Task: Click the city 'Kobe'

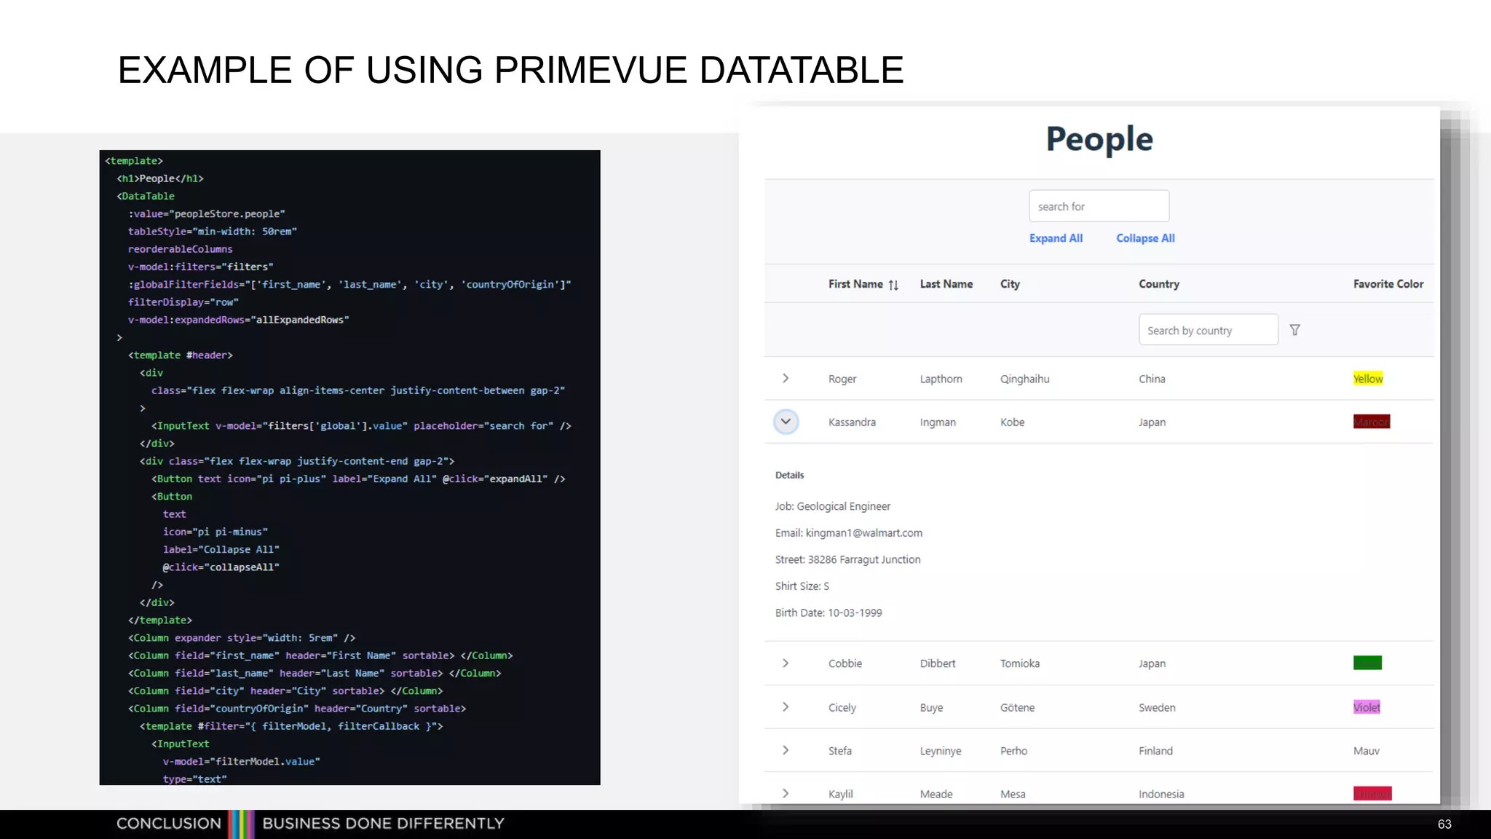Action: (1012, 422)
